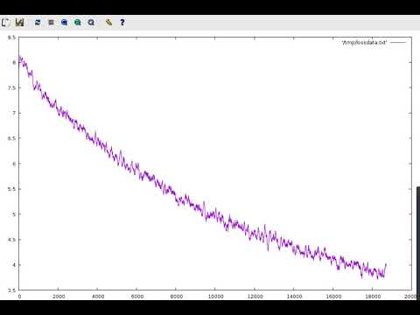Open help with the question mark icon
This screenshot has width=420, height=315.
pyautogui.click(x=122, y=23)
